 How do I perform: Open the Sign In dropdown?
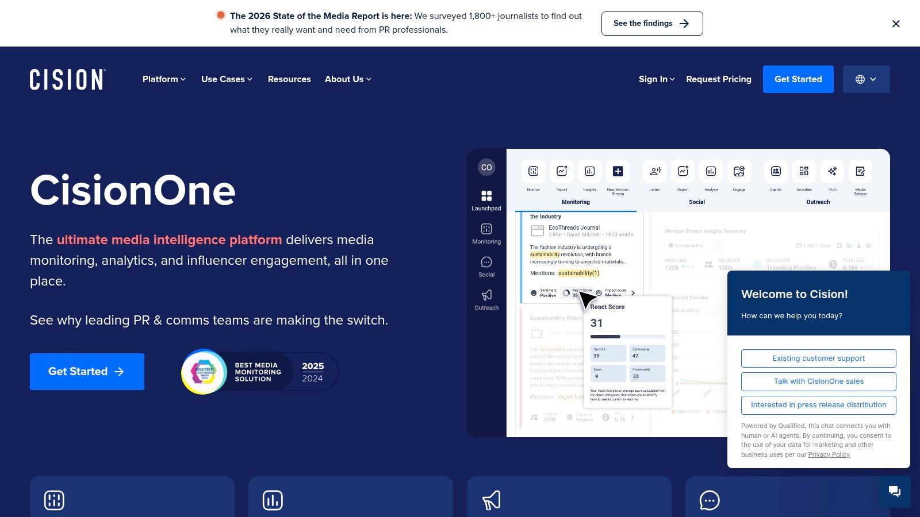[657, 79]
